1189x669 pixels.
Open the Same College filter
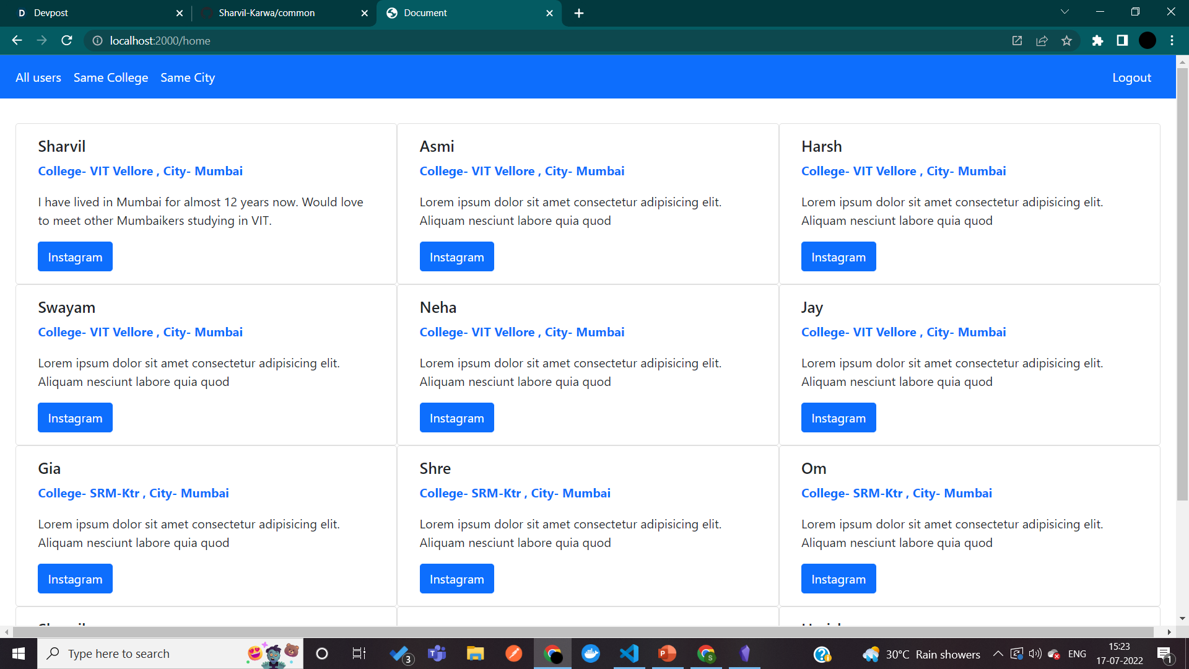tap(111, 77)
